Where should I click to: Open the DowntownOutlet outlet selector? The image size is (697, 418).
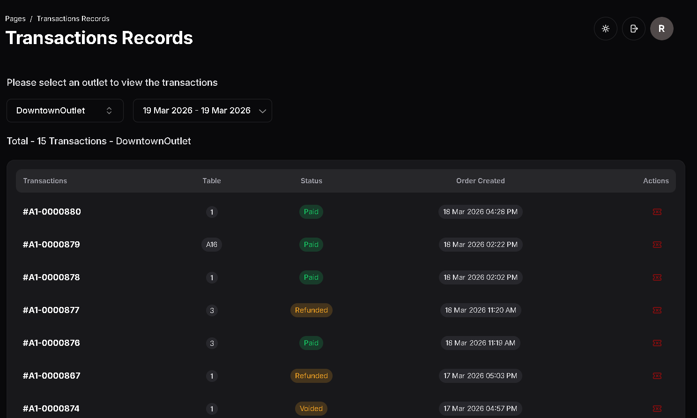tap(65, 111)
